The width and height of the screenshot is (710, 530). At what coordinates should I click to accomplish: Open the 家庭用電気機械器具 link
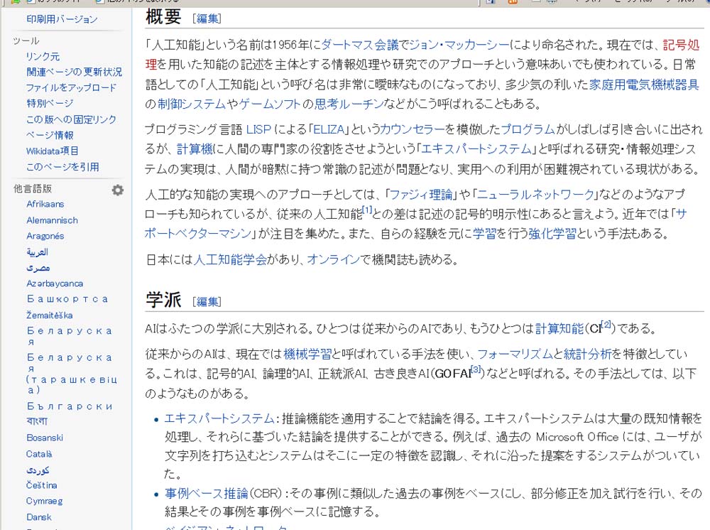[x=645, y=85]
